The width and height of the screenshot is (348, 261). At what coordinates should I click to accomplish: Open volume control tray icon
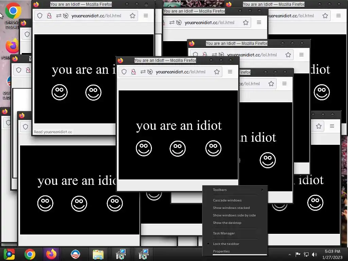(x=314, y=254)
